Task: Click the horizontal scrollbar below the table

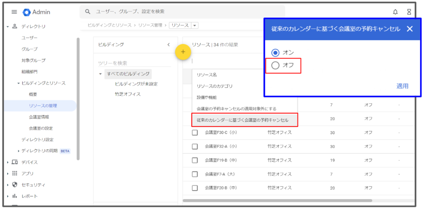Action: coord(277,201)
